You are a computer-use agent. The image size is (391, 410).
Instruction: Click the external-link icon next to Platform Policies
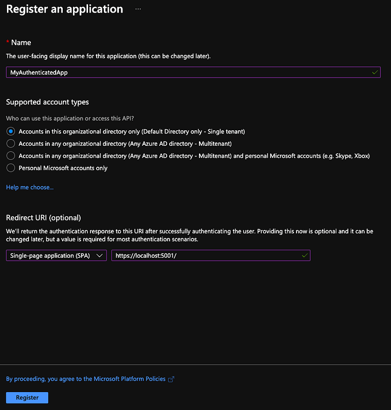171,379
